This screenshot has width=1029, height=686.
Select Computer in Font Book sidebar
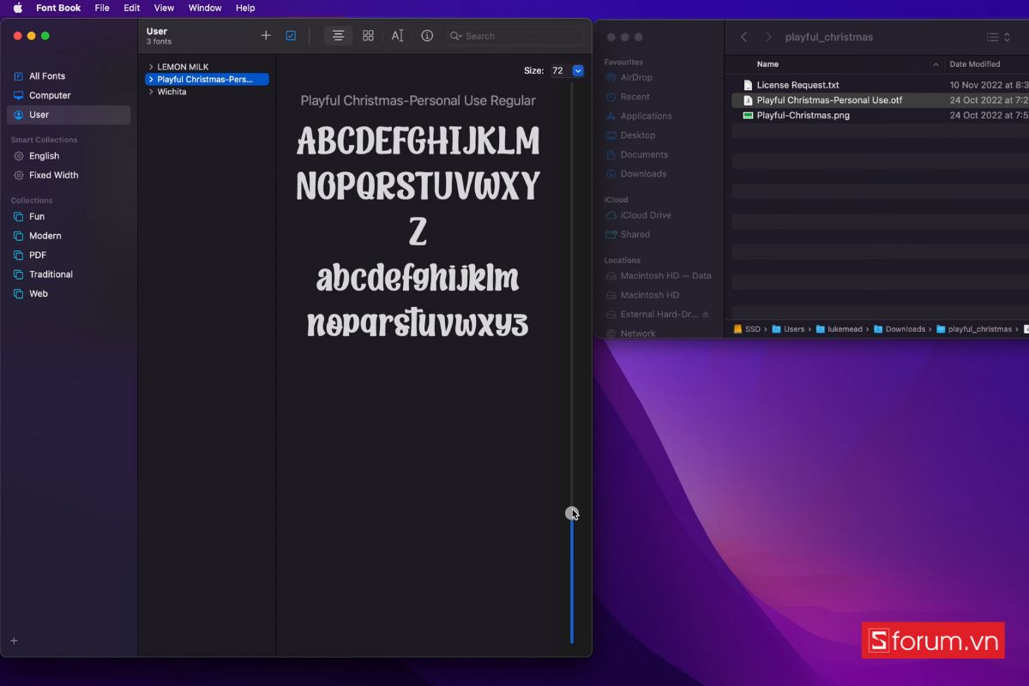tap(69, 95)
